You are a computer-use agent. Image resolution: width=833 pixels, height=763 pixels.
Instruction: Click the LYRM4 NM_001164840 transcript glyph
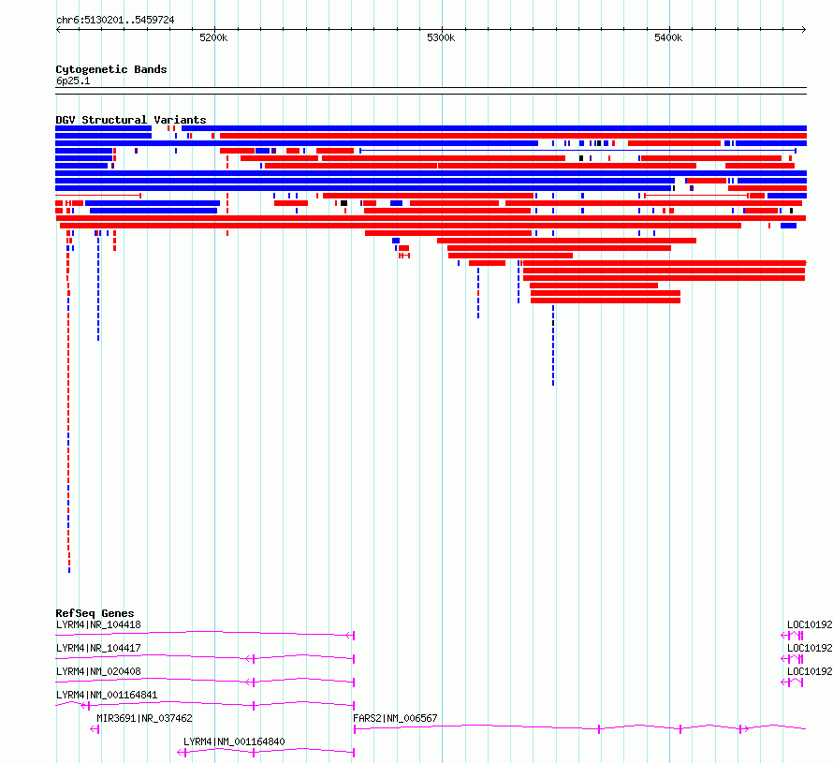[x=266, y=752]
